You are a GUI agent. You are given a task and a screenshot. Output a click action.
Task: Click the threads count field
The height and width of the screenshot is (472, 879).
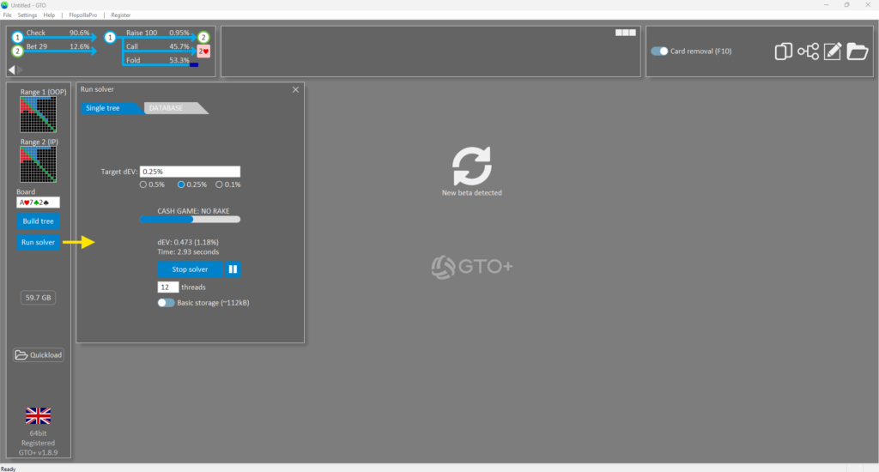[167, 287]
